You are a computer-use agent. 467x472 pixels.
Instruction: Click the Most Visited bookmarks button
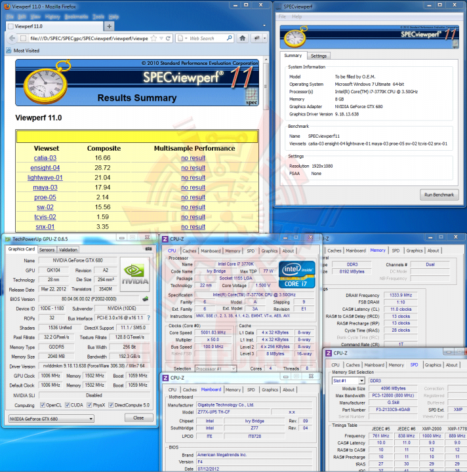coord(23,50)
